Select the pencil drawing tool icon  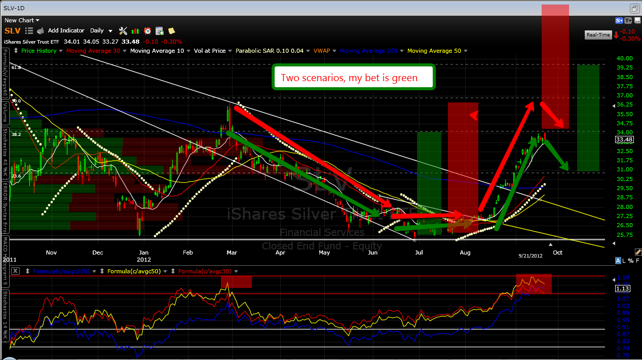coord(637,252)
